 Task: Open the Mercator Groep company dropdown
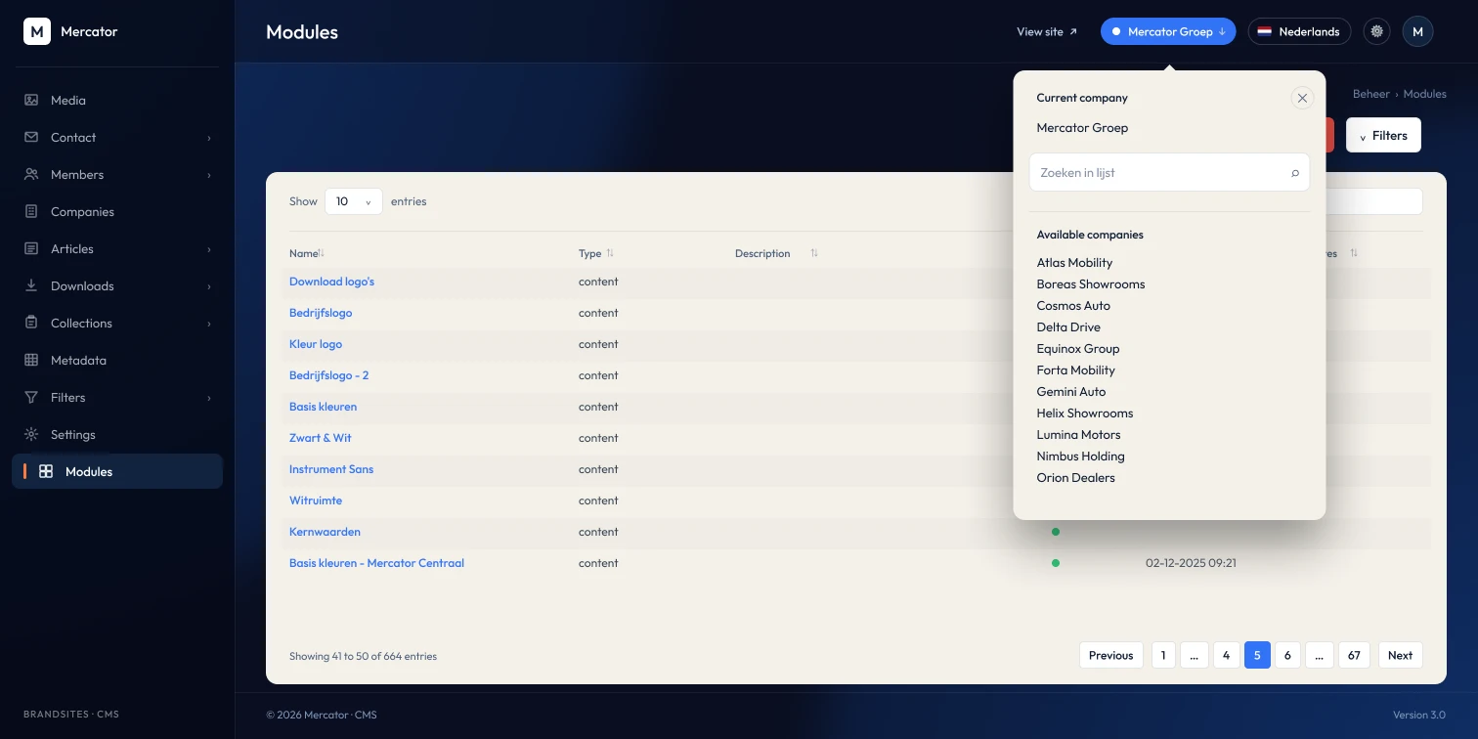pos(1168,31)
